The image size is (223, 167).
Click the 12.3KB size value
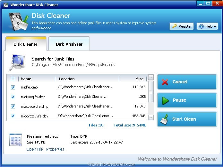click(x=140, y=106)
